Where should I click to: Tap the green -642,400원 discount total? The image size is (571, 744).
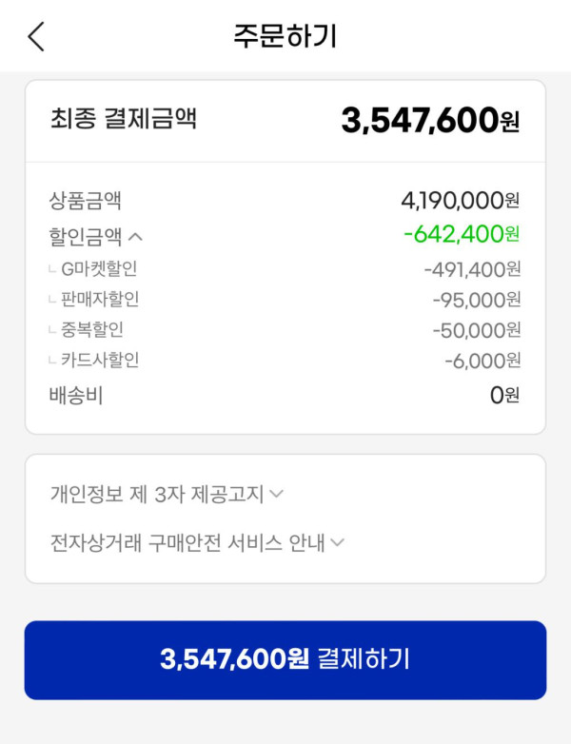pos(462,234)
